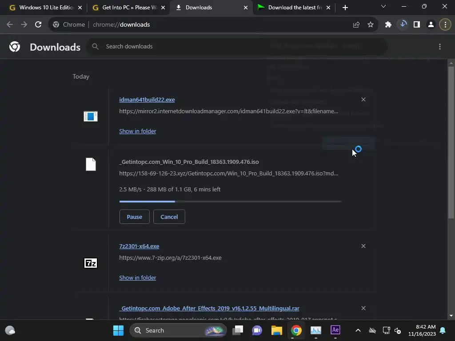Open the Chrome downloads toolbar icon
455x341 pixels.
tap(403, 24)
